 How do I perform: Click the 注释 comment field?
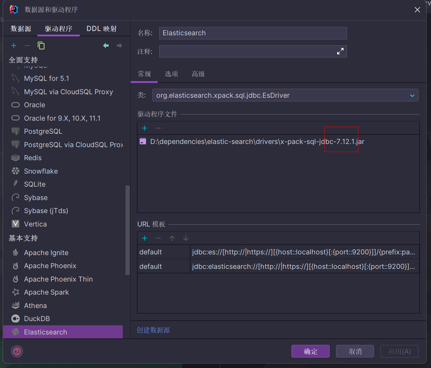(x=253, y=52)
